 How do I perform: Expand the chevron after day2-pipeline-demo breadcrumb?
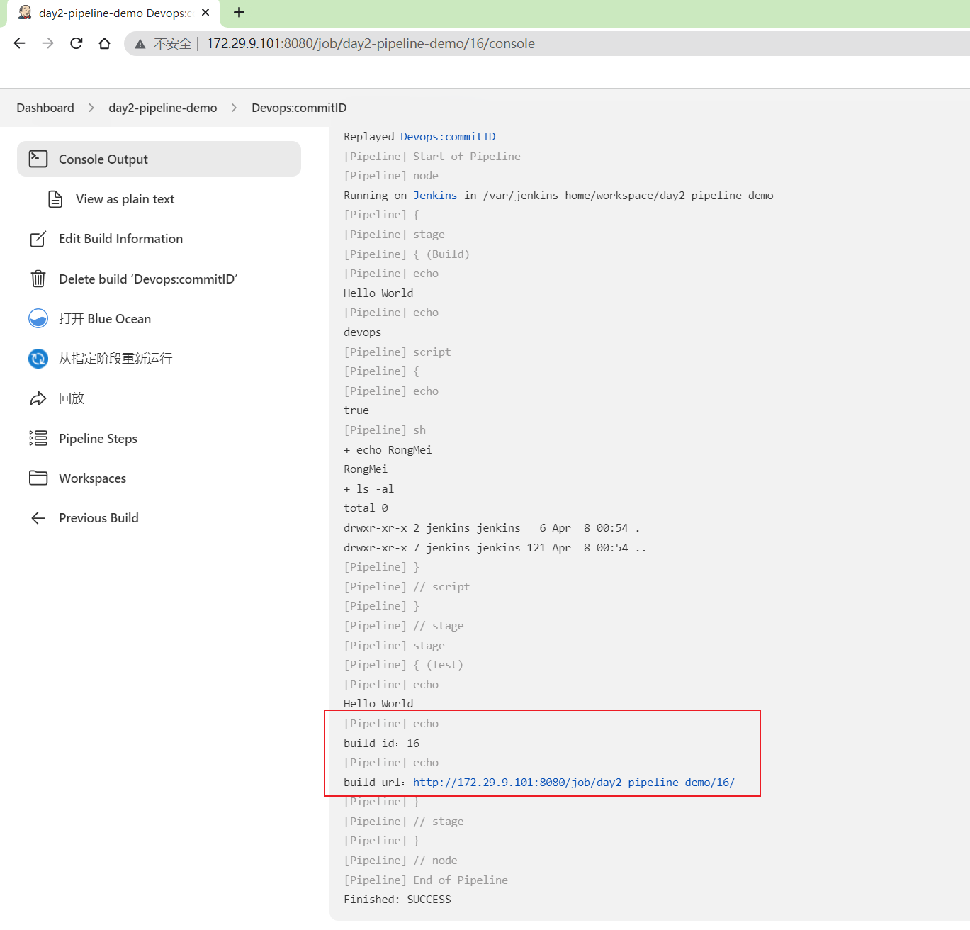[x=234, y=108]
